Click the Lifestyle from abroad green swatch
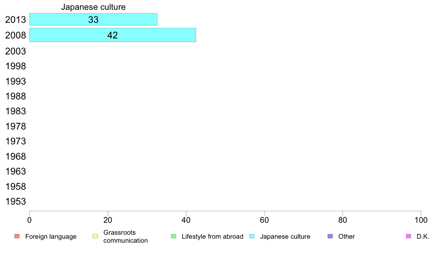This screenshot has width=431, height=267. click(x=173, y=236)
